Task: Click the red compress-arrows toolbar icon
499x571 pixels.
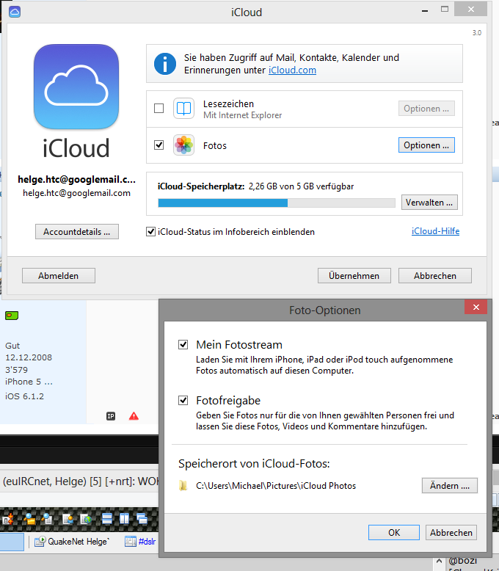Action: coord(8,518)
